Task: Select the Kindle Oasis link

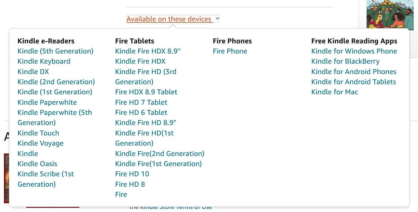Action: pyautogui.click(x=37, y=164)
